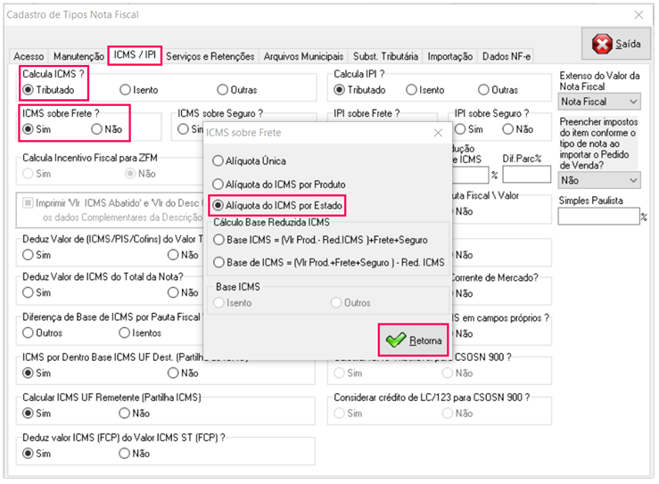659x484 pixels.
Task: Select Alíquota do ICMS por Estado option
Action: pyautogui.click(x=218, y=206)
